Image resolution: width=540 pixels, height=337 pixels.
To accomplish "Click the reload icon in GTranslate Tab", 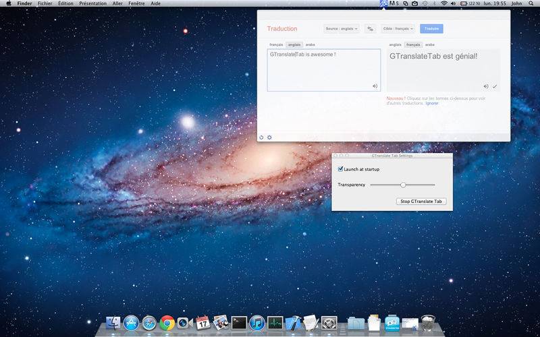I will click(261, 137).
